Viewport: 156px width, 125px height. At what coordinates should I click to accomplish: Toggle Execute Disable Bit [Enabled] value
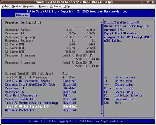pos(69,99)
